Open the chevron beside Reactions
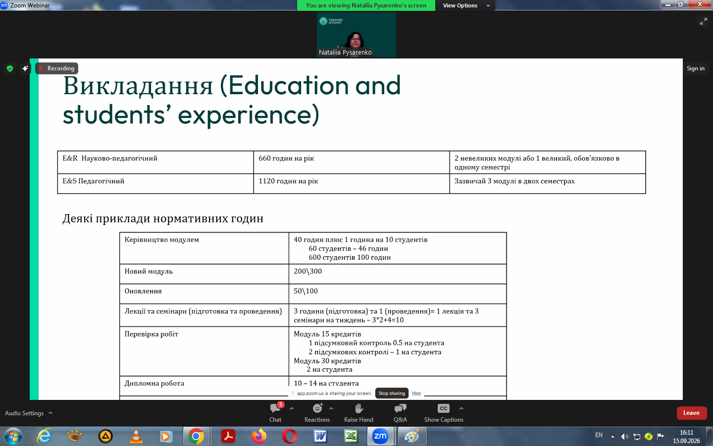The width and height of the screenshot is (713, 446). 331,409
